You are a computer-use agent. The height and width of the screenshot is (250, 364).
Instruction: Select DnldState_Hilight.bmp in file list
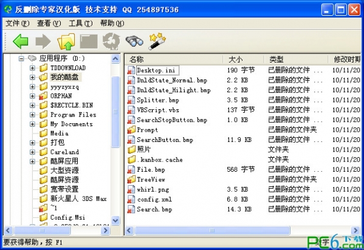click(174, 90)
